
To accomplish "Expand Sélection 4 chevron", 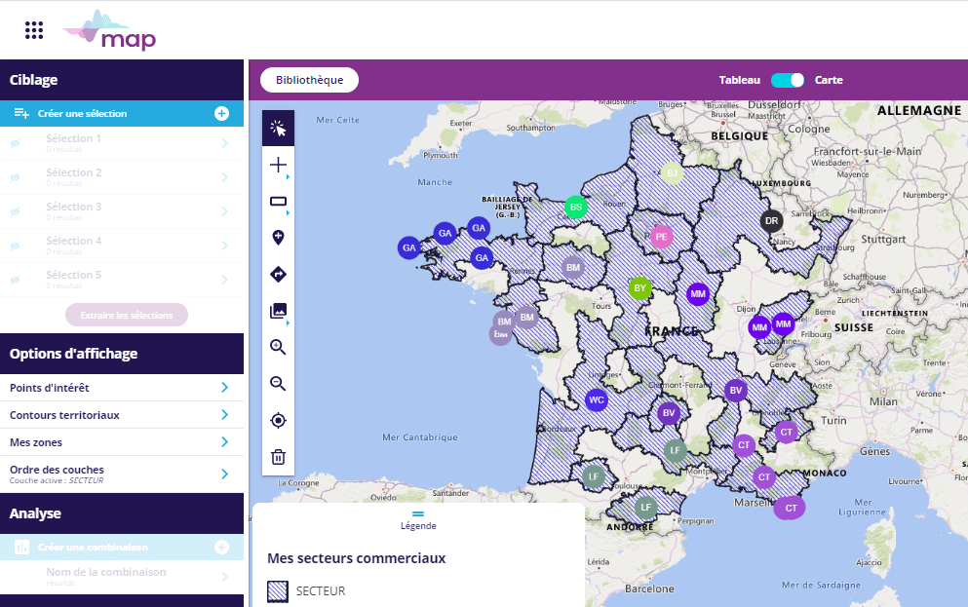I will pyautogui.click(x=225, y=246).
